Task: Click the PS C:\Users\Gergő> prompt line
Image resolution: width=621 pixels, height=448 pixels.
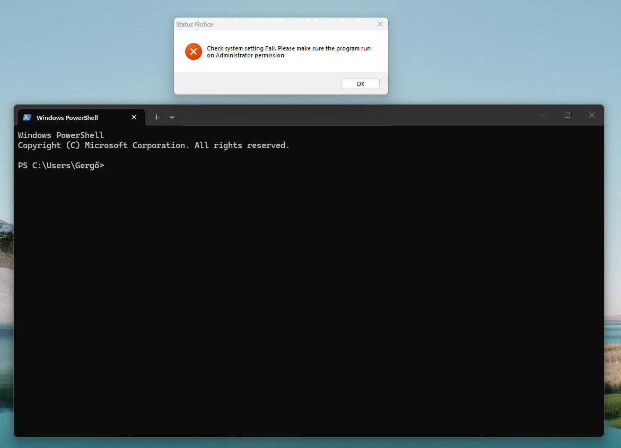Action: click(x=61, y=165)
